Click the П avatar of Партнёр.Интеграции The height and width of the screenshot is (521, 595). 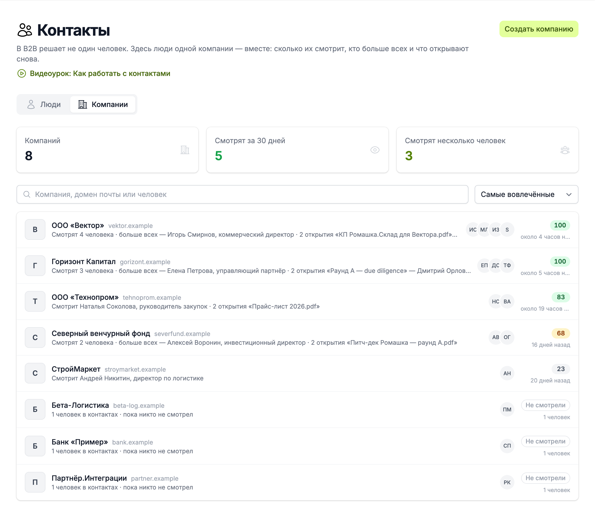(x=35, y=482)
